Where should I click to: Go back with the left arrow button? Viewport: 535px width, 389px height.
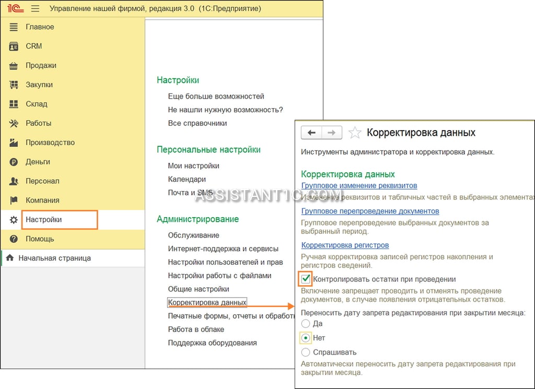click(x=311, y=133)
